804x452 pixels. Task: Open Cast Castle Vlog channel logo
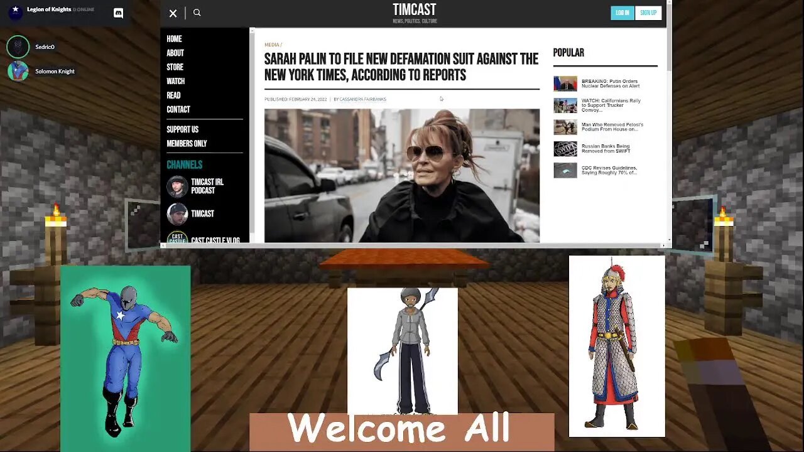coord(177,237)
